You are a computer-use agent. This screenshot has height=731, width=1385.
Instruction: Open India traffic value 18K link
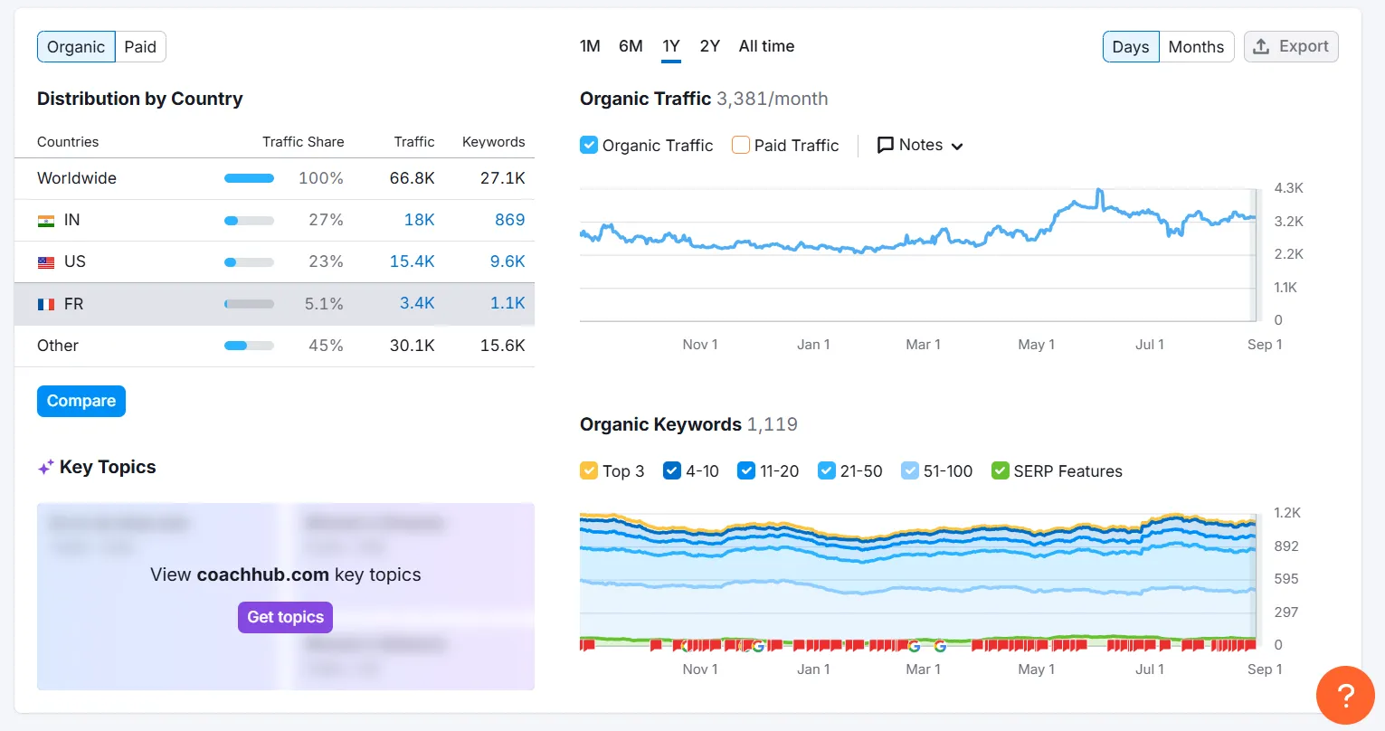tap(419, 220)
